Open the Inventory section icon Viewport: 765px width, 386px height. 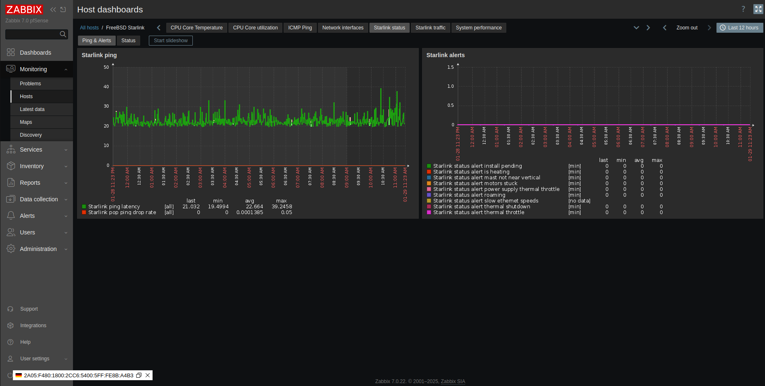[11, 166]
